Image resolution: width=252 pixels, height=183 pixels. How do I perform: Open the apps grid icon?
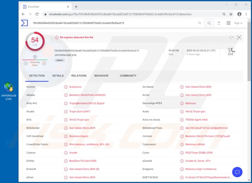[228, 23]
